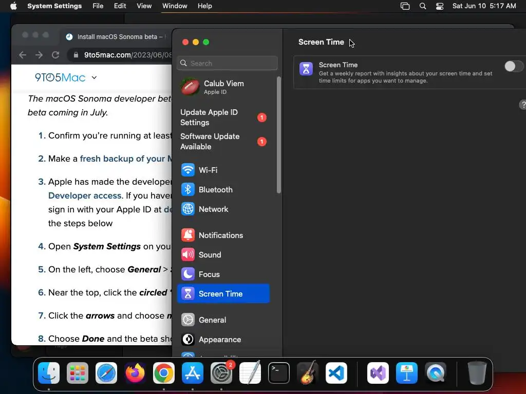
Task: Open the Window menu
Action: point(175,6)
